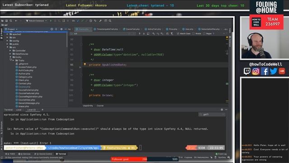Click the Collapse All icon in Project panel
The image size is (289, 163).
click(x=56, y=29)
